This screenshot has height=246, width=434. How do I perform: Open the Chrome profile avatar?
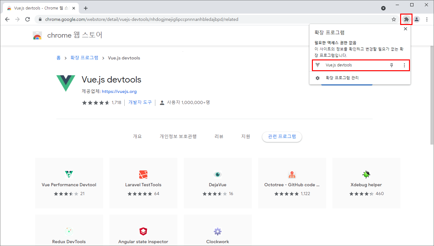417,19
